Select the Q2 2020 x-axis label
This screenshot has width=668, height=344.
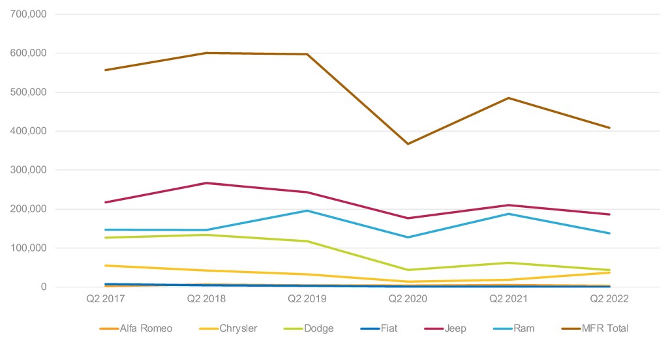[408, 299]
